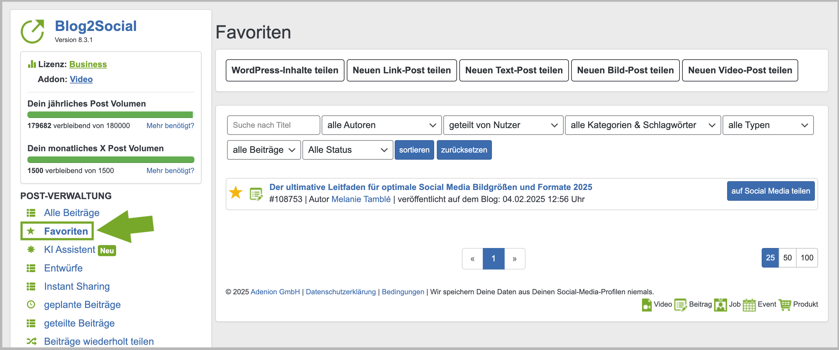The width and height of the screenshot is (839, 350).
Task: Open the alle Beiträge filter dropdown
Action: click(x=264, y=150)
